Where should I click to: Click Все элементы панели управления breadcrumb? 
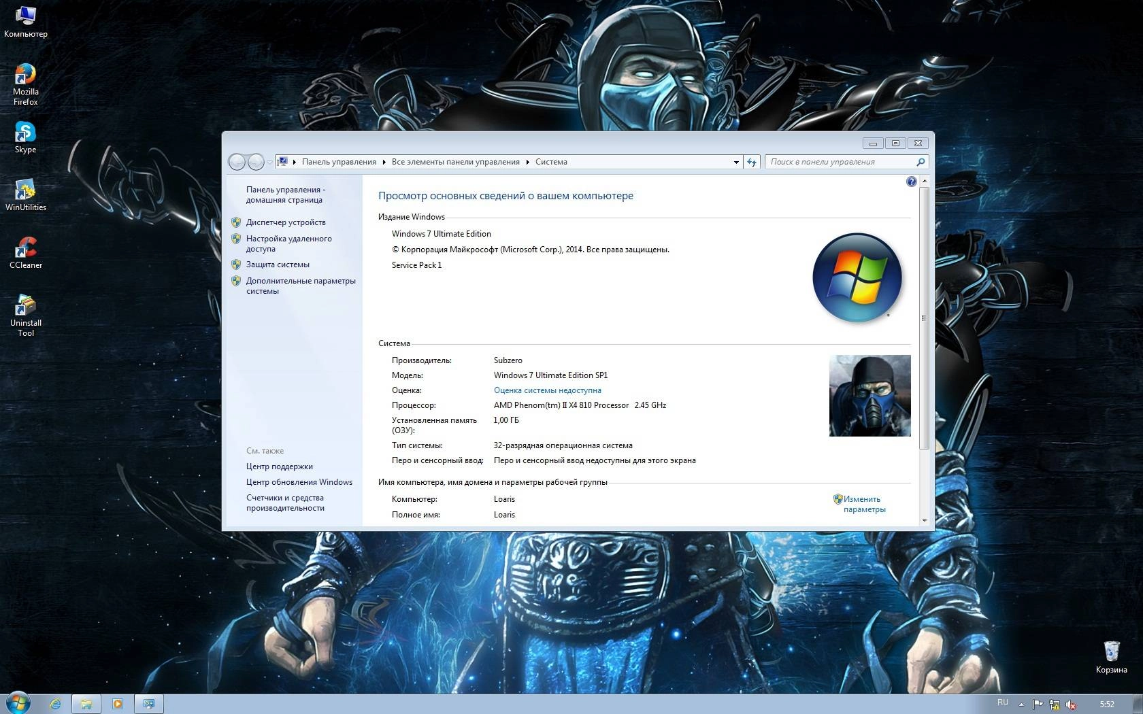pyautogui.click(x=455, y=162)
